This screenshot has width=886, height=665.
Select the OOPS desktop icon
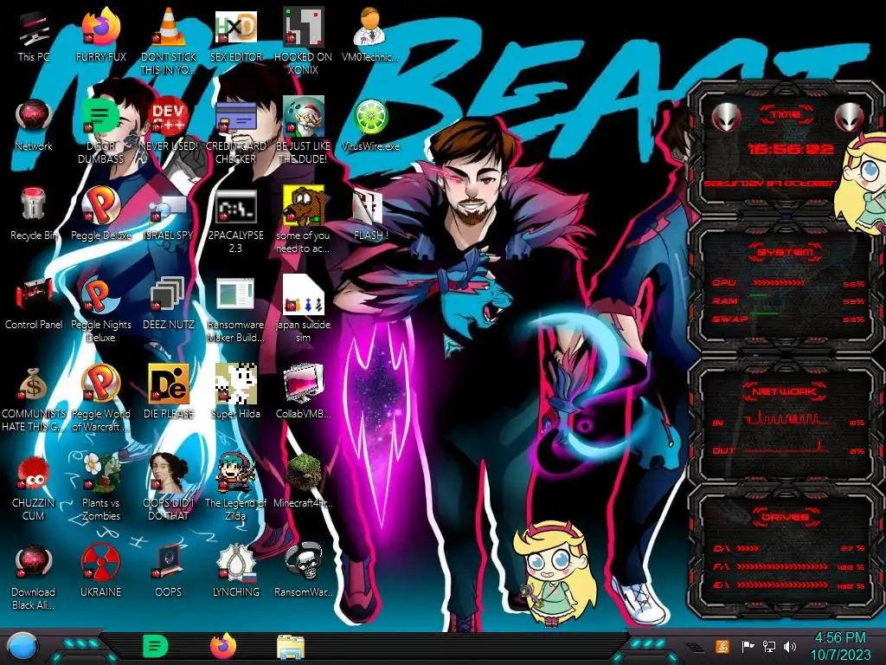click(169, 562)
